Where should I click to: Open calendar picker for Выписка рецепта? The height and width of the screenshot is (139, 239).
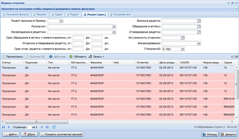(199, 21)
